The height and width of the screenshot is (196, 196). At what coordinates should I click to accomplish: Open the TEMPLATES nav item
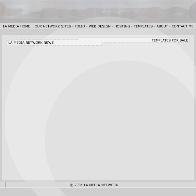pyautogui.click(x=143, y=26)
